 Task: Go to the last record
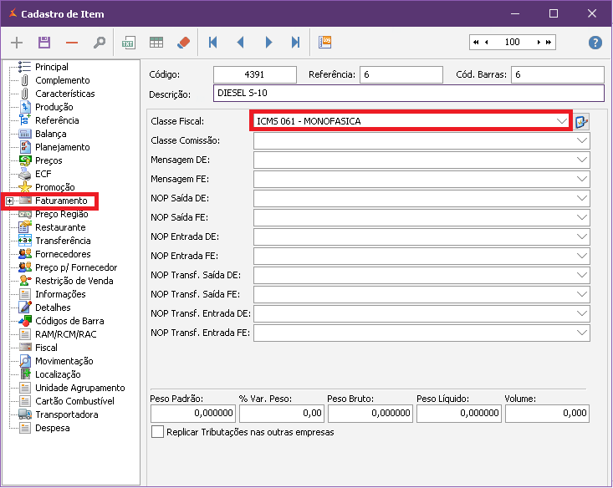coord(295,43)
